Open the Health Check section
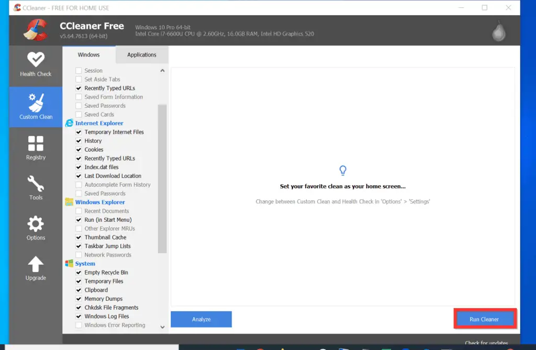This screenshot has width=536, height=350. [x=35, y=64]
